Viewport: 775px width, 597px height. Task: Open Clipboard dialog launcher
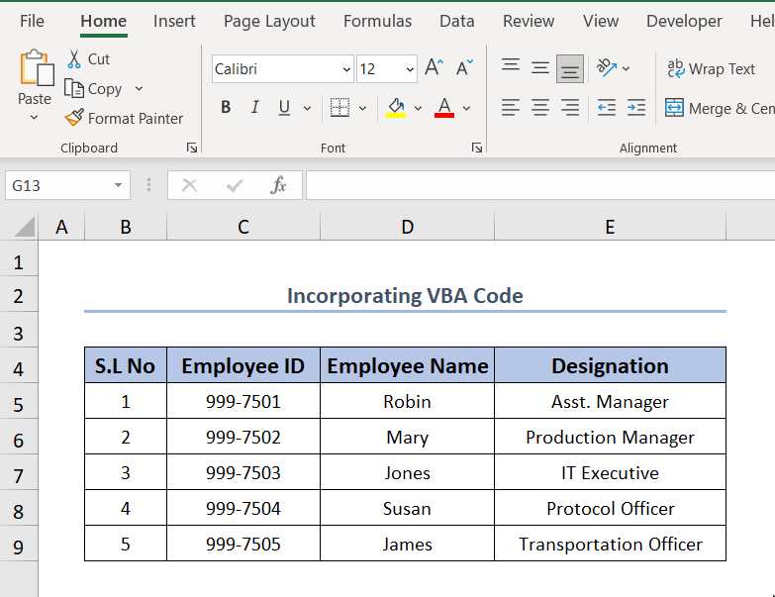click(192, 148)
